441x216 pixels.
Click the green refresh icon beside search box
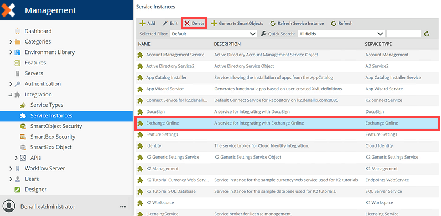point(427,34)
